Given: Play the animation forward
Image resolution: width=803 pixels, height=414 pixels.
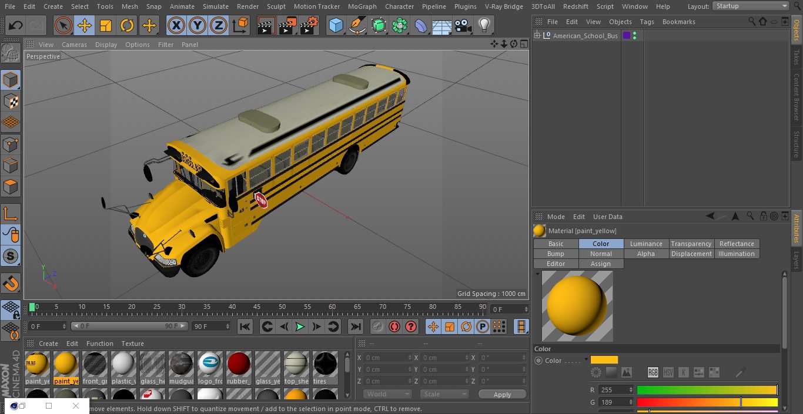Looking at the screenshot, I should [x=300, y=327].
